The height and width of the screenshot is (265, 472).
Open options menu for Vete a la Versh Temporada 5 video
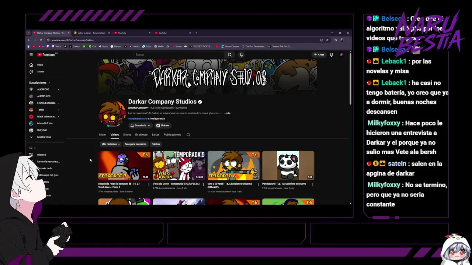[x=204, y=184]
